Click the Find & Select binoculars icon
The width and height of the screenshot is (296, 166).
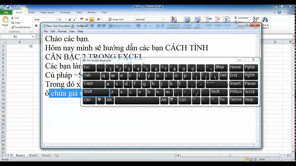point(265,19)
